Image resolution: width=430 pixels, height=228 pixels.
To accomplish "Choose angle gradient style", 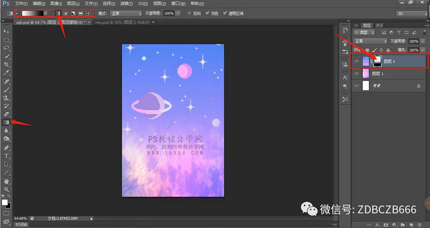I will (73, 13).
